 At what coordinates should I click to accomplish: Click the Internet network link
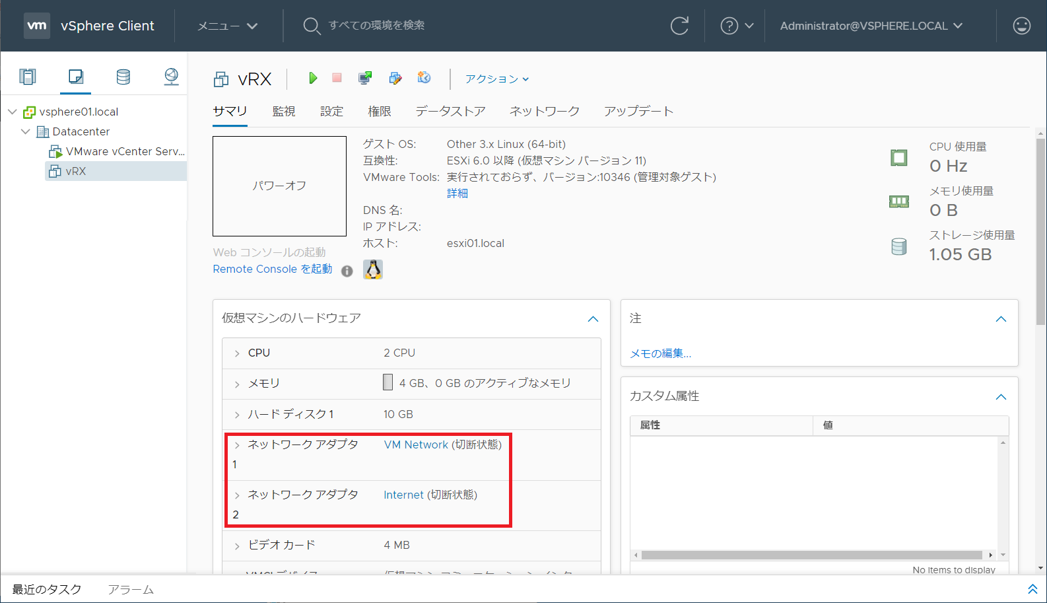403,495
